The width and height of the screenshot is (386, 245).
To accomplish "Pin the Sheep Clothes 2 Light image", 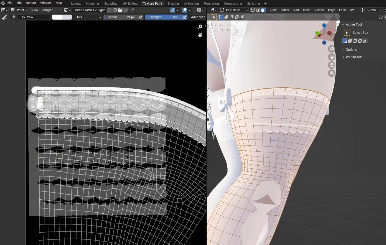I will click(133, 10).
